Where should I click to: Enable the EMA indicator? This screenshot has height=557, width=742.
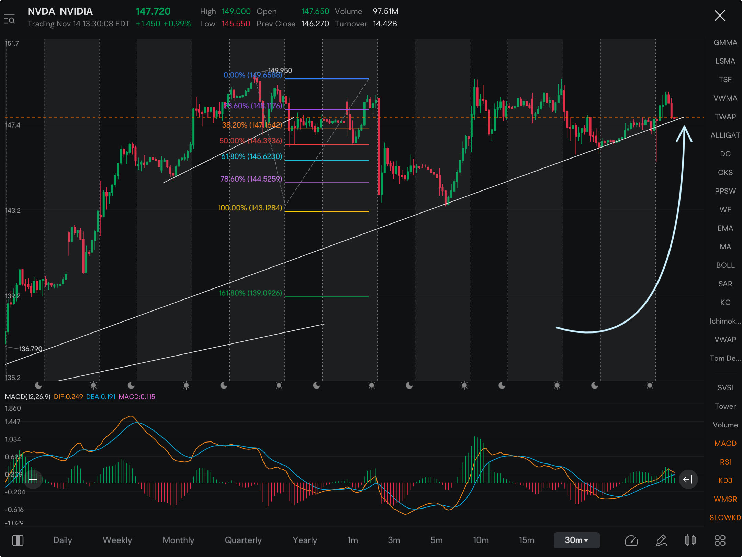click(725, 228)
